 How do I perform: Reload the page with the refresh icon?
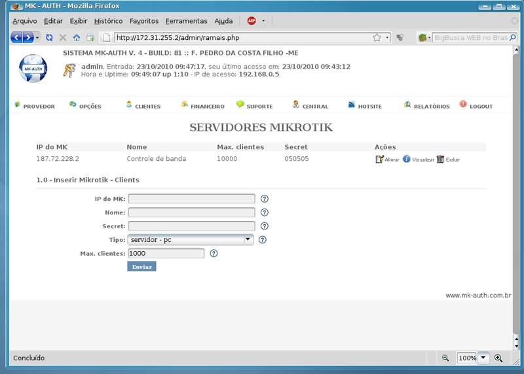(49, 37)
